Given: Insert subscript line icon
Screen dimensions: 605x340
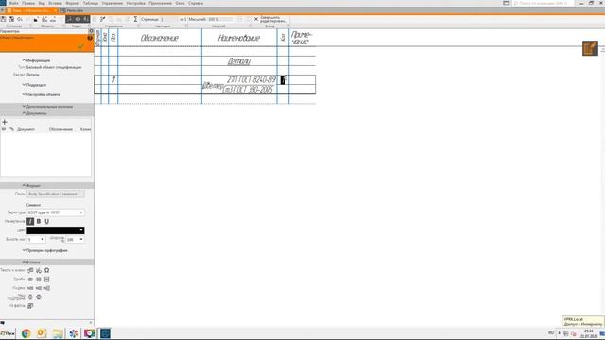Looking at the screenshot, I should pos(39,297).
